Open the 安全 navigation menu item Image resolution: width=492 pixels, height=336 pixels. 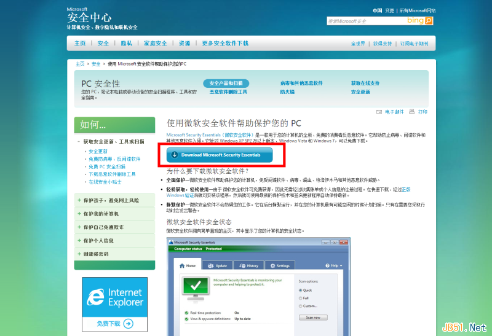point(103,43)
